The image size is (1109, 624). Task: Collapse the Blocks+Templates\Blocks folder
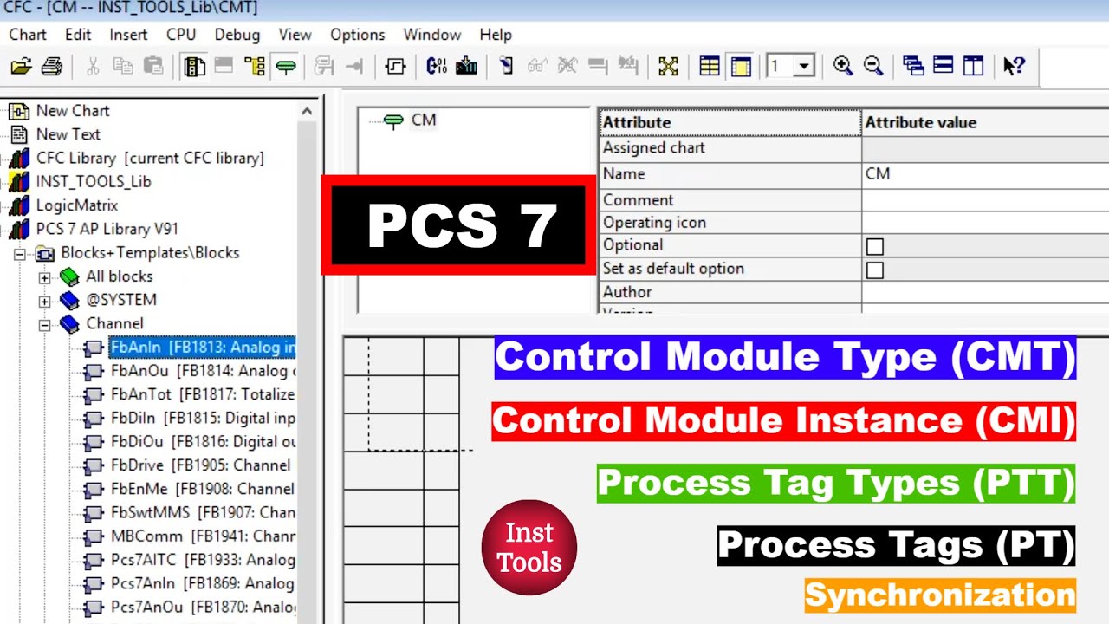tap(19, 253)
